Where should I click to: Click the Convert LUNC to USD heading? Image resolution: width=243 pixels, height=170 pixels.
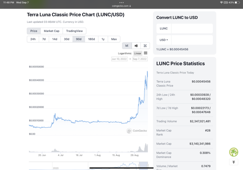pos(177,18)
